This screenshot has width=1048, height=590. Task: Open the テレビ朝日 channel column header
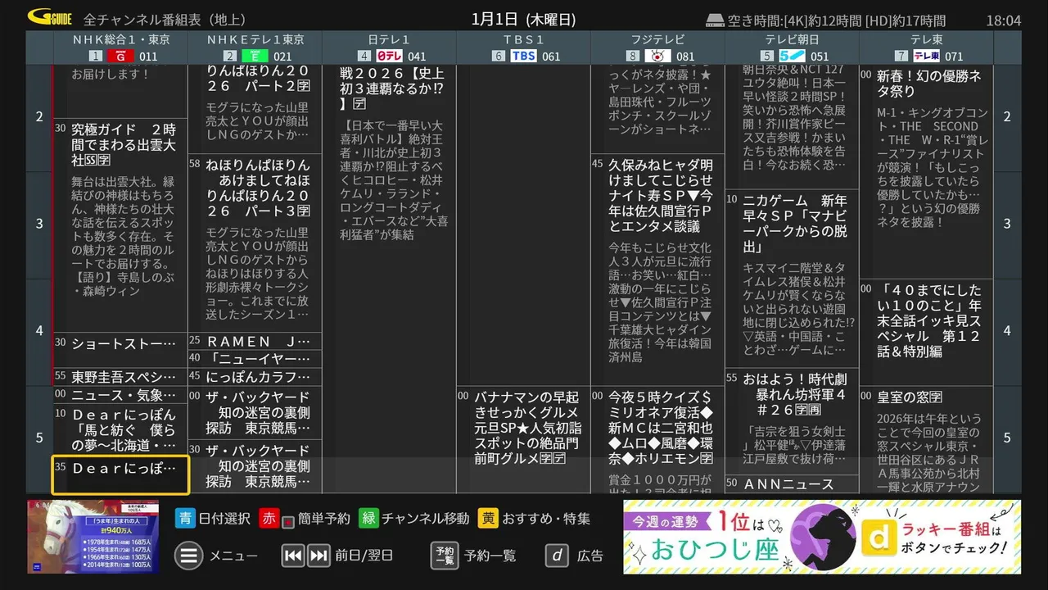click(x=792, y=48)
